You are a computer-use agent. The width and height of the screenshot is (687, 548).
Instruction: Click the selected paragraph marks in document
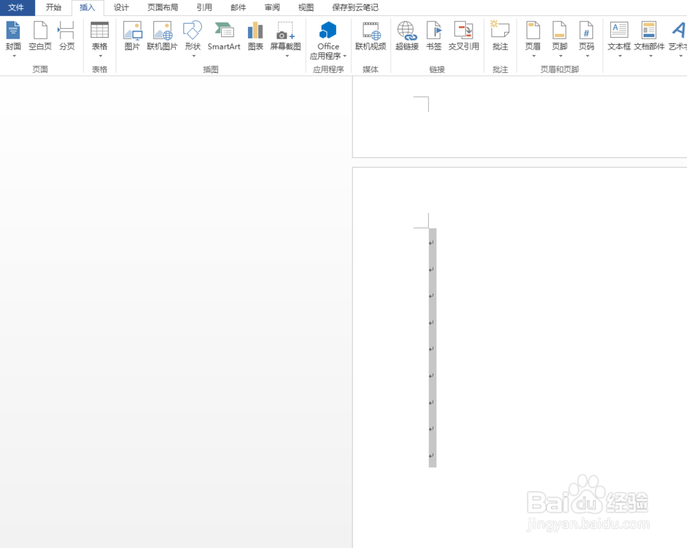[x=432, y=348]
